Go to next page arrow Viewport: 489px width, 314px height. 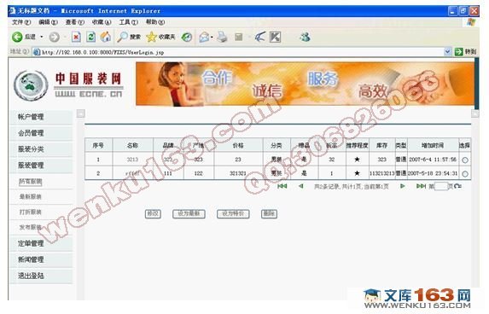[x=403, y=186]
